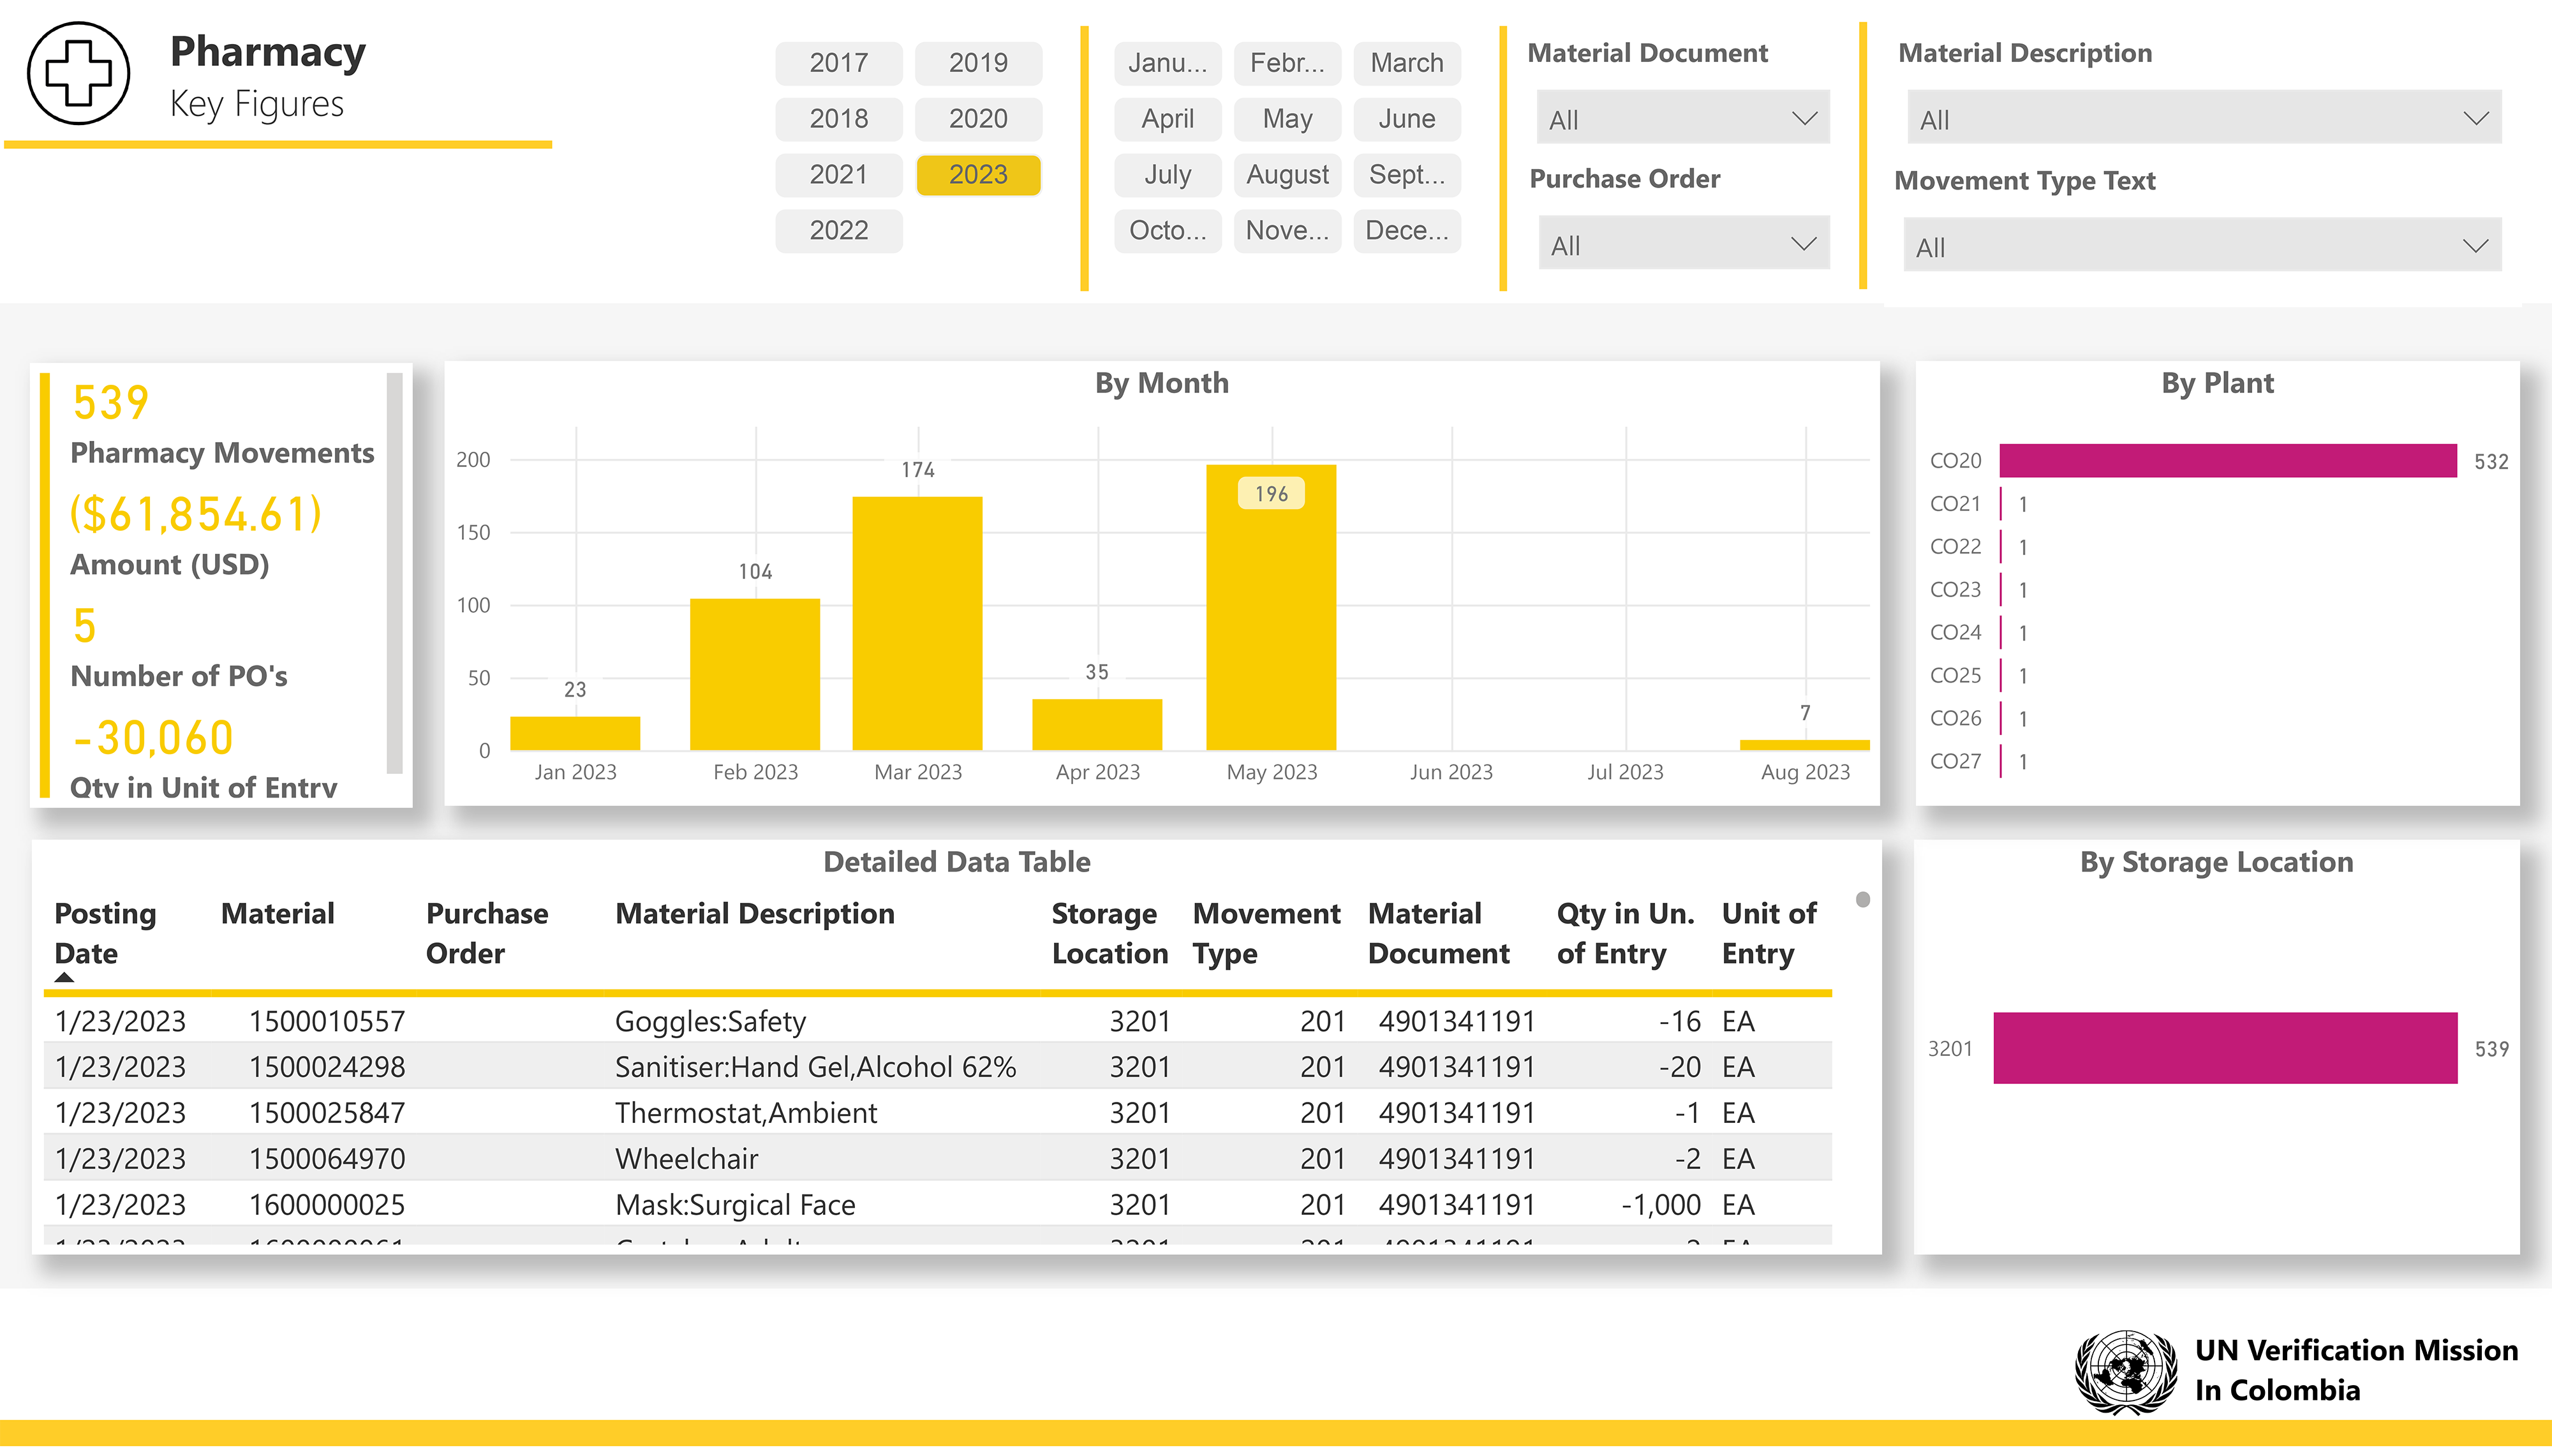Image resolution: width=2552 pixels, height=1456 pixels.
Task: Select the Wheelchair table row
Action: click(x=686, y=1158)
